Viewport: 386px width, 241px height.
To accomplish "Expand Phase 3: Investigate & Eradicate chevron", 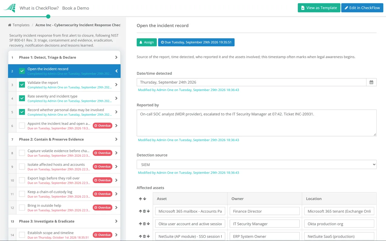I will point(116,221).
